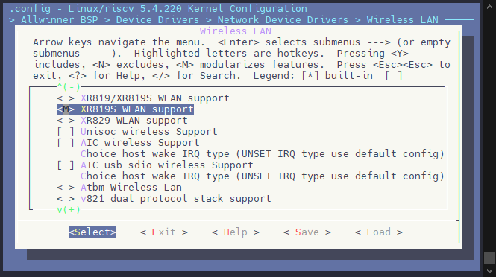Click Allwinner BSP in breadcrumb path

click(60, 20)
